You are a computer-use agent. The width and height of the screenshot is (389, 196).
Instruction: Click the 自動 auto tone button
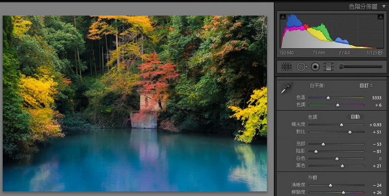pyautogui.click(x=355, y=117)
